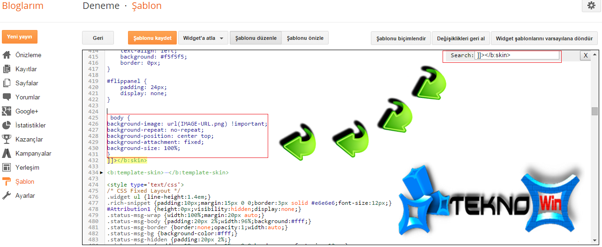The width and height of the screenshot is (602, 247).
Task: Click the Kazançlar trophy icon
Action: tap(7, 139)
